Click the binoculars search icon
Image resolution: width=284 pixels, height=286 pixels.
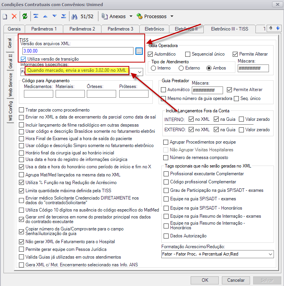[x=74, y=17]
